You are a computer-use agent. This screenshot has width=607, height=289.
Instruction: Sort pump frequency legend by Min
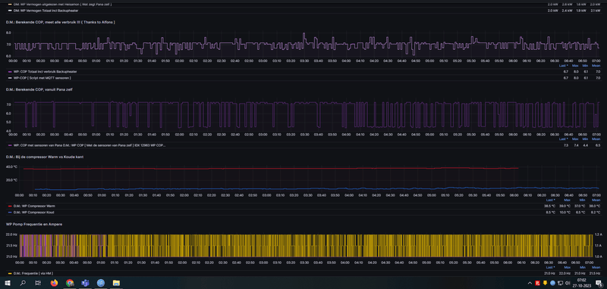[582, 267]
